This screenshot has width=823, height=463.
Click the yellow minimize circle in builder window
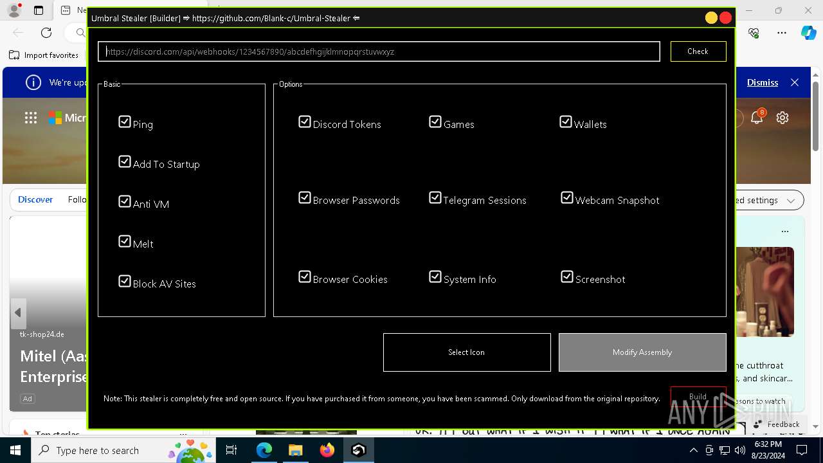711,18
